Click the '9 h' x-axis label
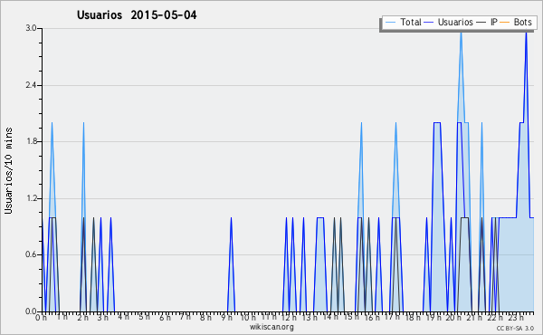The height and width of the screenshot is (335, 543). [226, 317]
